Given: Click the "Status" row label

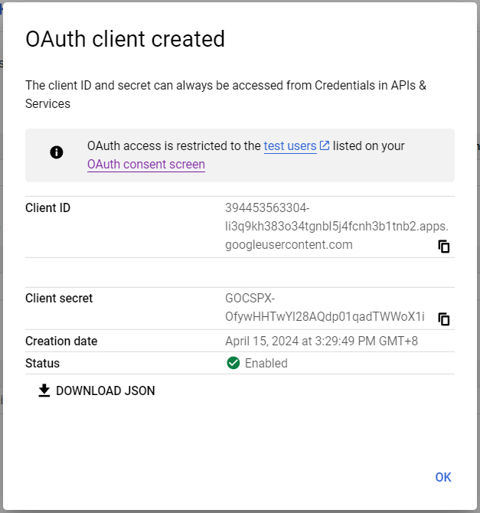Looking at the screenshot, I should point(42,363).
